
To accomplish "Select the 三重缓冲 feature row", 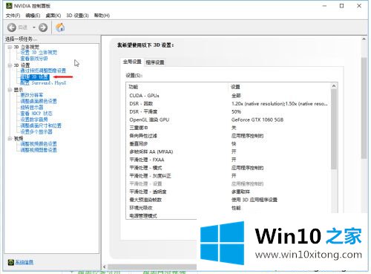I will pos(229,128).
